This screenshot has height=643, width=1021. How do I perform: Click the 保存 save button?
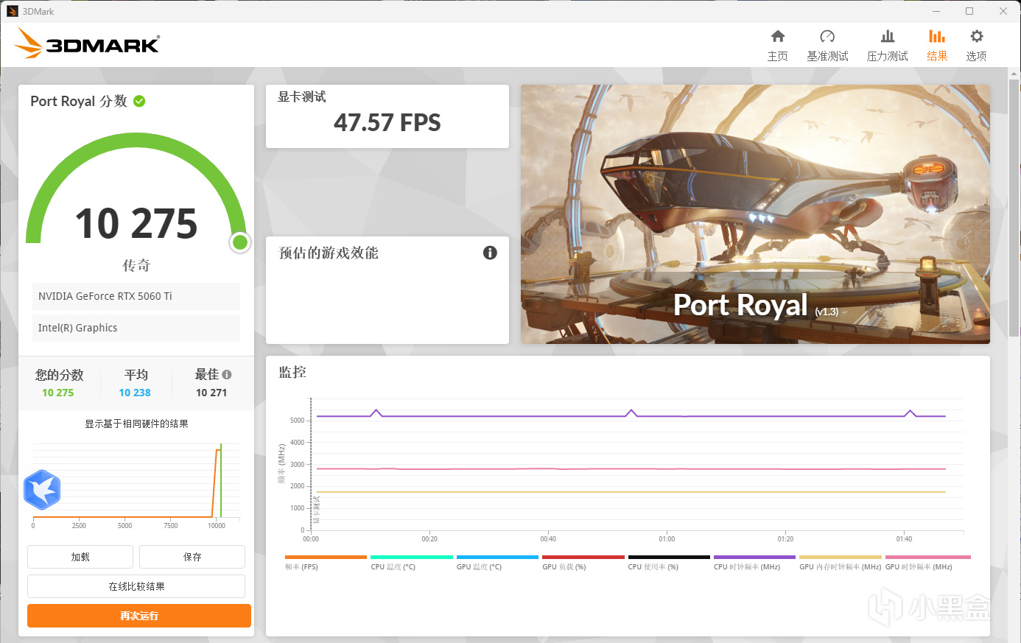point(192,557)
